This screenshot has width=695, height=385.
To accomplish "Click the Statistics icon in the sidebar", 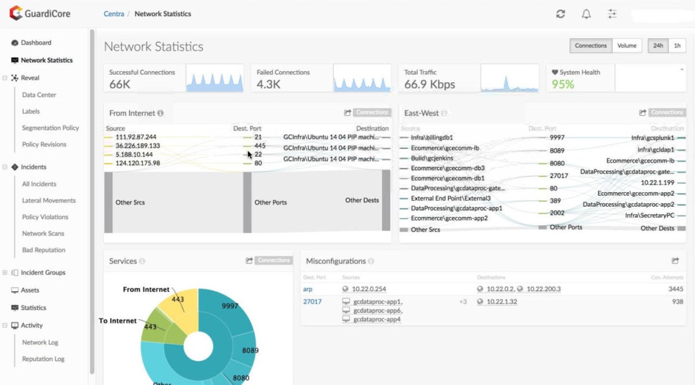I will coord(14,308).
